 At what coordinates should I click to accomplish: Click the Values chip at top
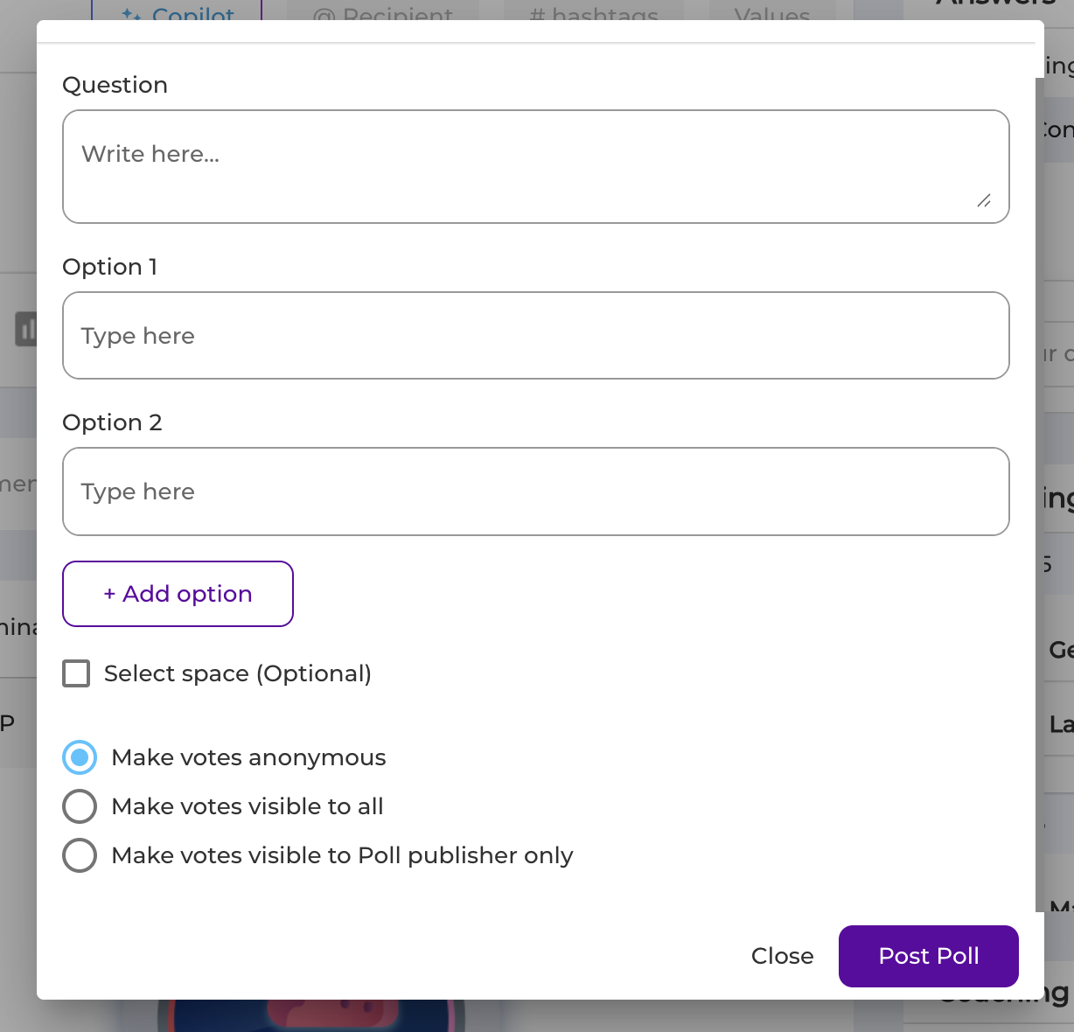(772, 10)
